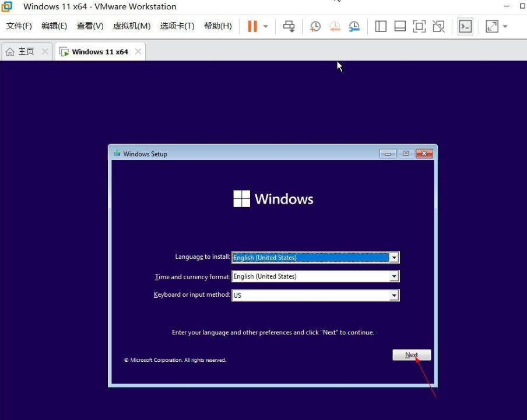This screenshot has height=420, width=527.
Task: Click Send Ctrl+Alt+Del toolbar icon
Action: coord(289,26)
